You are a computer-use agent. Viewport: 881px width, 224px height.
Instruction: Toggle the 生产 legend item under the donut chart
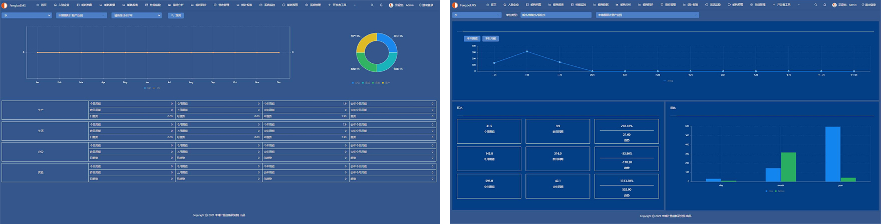coord(386,83)
